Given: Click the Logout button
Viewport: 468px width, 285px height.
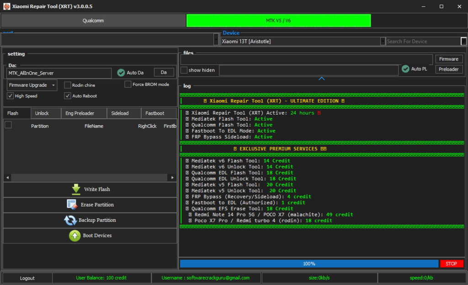Looking at the screenshot, I should click(27, 278).
